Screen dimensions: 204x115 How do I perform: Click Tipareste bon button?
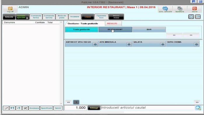click(101, 17)
